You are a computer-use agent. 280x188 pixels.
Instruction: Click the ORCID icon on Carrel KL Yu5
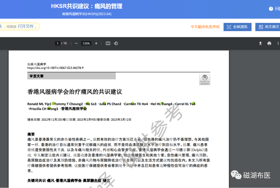[x=194, y=103]
